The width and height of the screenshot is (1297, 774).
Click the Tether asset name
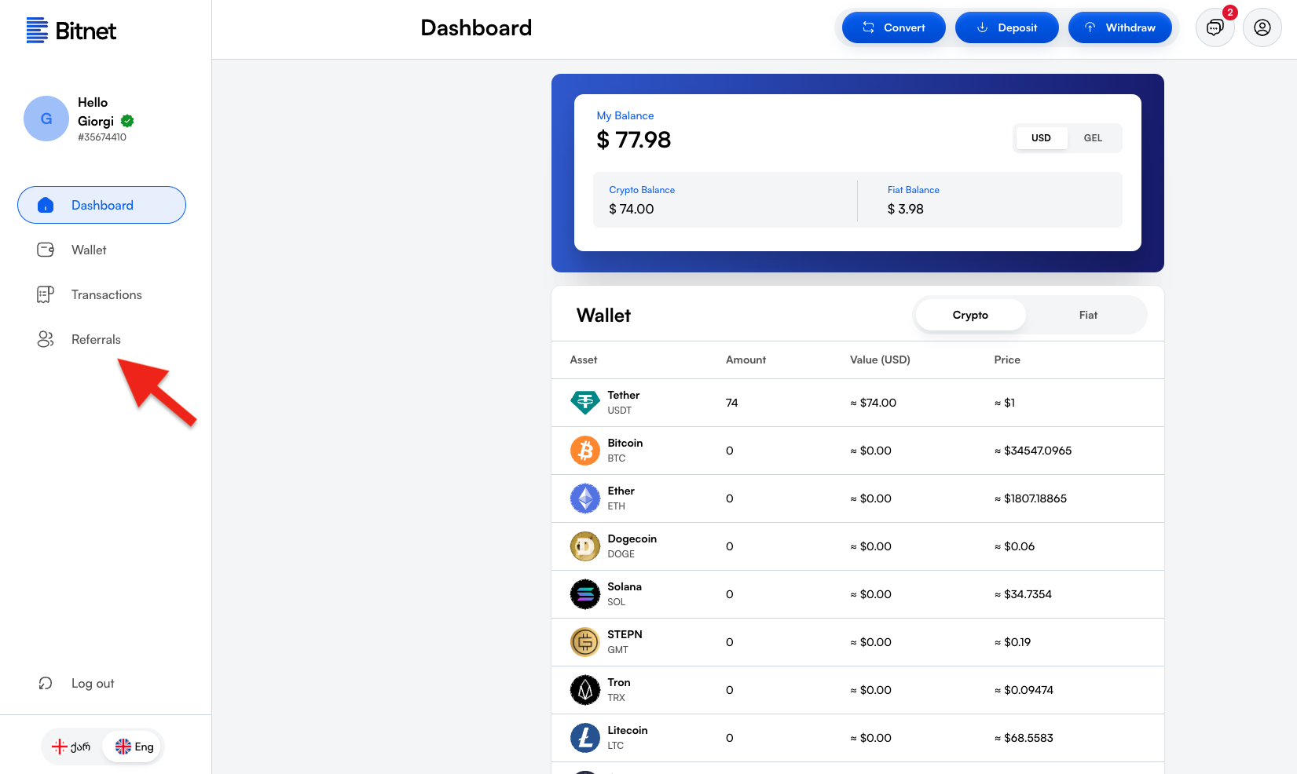pos(623,395)
